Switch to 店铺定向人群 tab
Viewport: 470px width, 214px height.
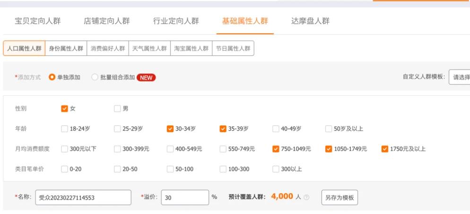pos(107,21)
